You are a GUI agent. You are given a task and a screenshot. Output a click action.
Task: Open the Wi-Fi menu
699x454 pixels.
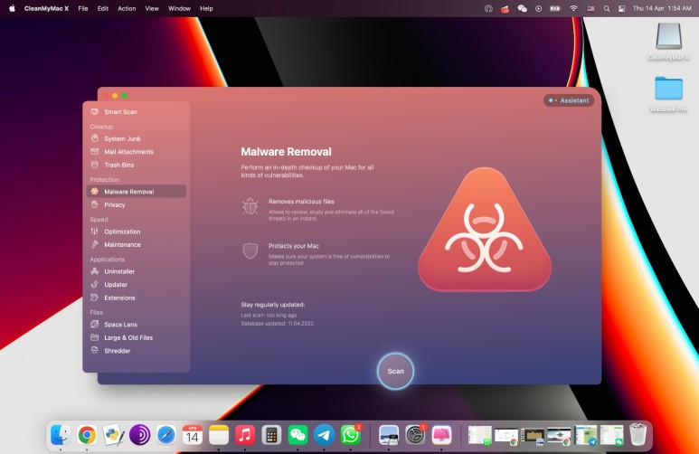point(573,8)
